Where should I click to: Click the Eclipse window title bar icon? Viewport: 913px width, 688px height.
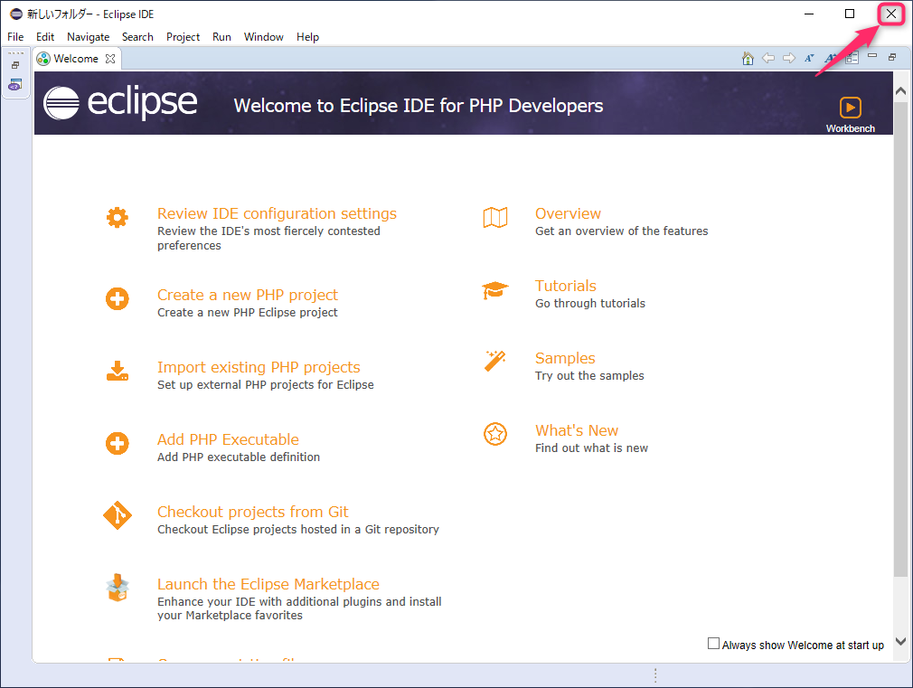pyautogui.click(x=16, y=14)
